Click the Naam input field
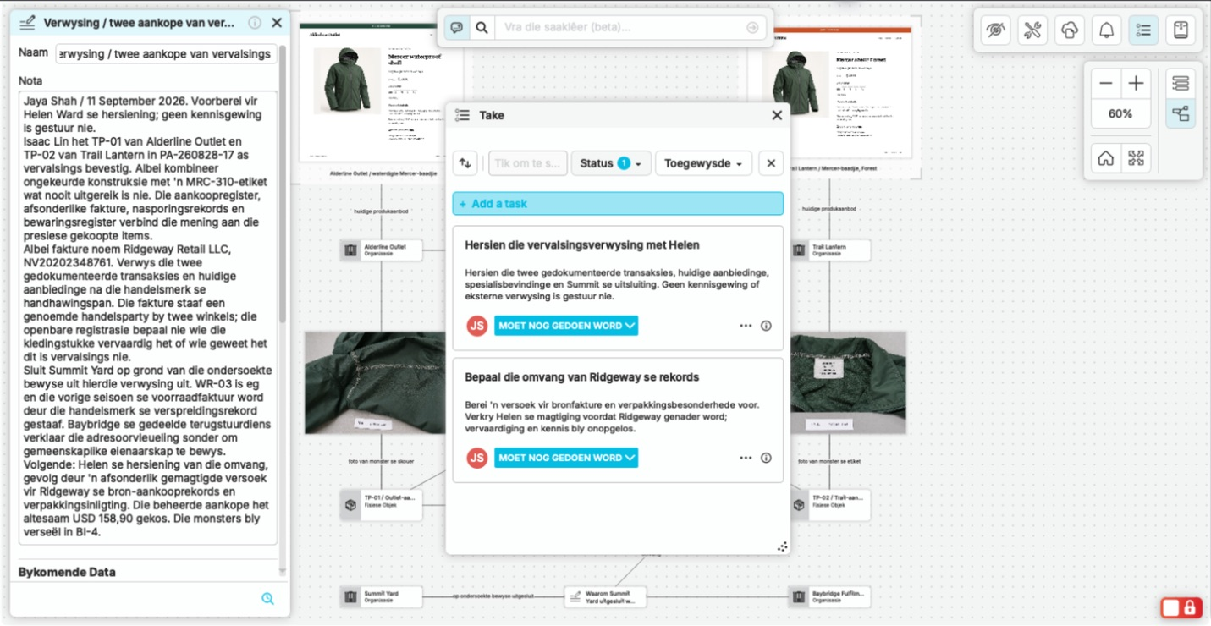Image resolution: width=1211 pixels, height=626 pixels. click(x=167, y=54)
